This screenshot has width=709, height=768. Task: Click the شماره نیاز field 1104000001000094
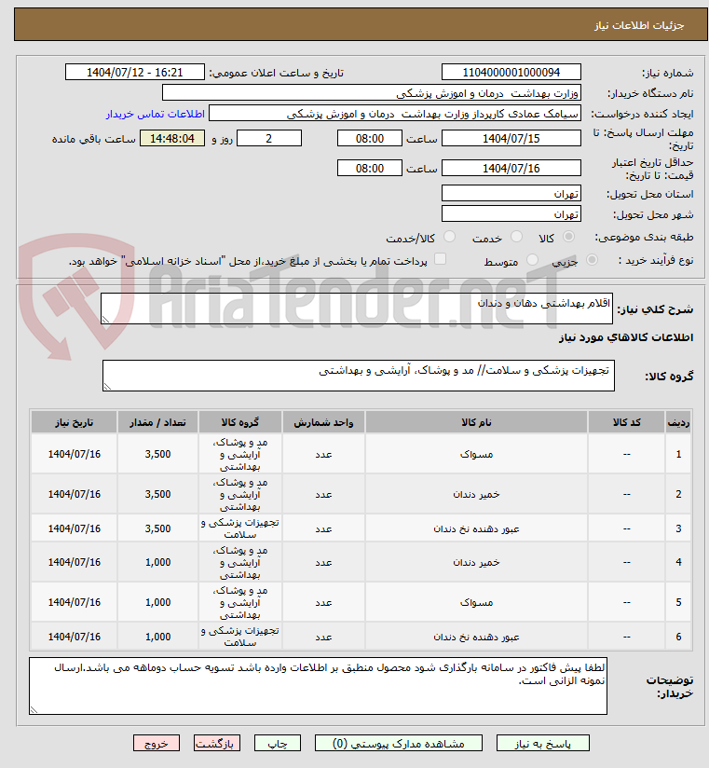511,72
